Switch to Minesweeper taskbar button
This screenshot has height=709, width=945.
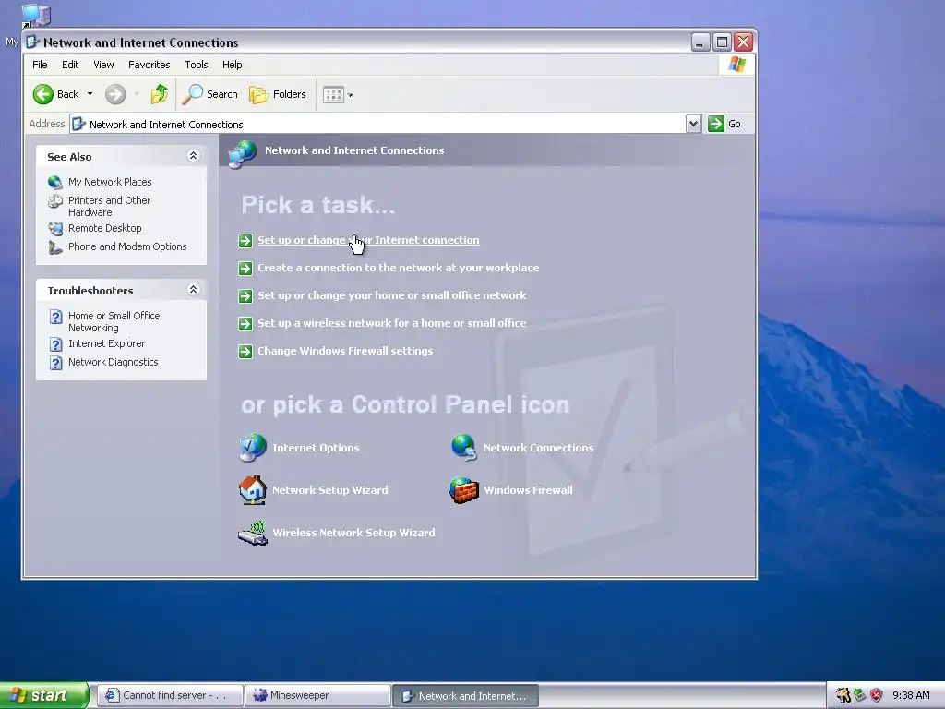click(x=317, y=695)
